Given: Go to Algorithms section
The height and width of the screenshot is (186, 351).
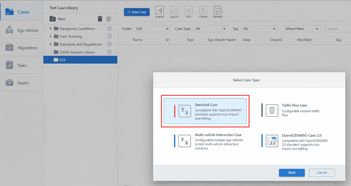Looking at the screenshot, I should click(x=22, y=48).
